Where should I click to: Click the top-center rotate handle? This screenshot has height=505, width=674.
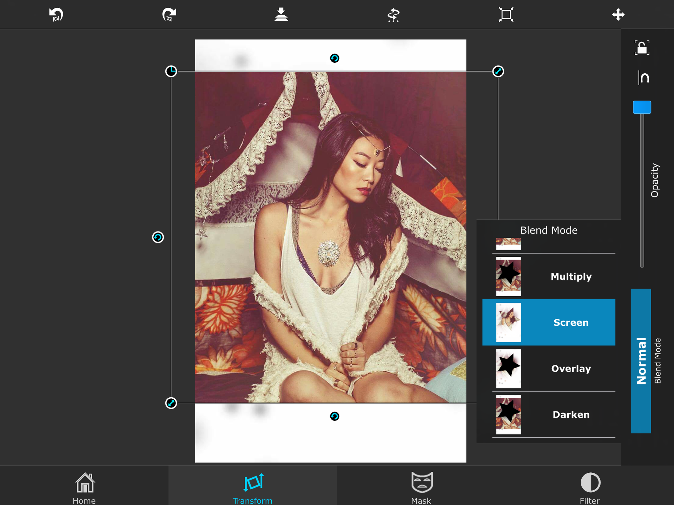point(335,58)
